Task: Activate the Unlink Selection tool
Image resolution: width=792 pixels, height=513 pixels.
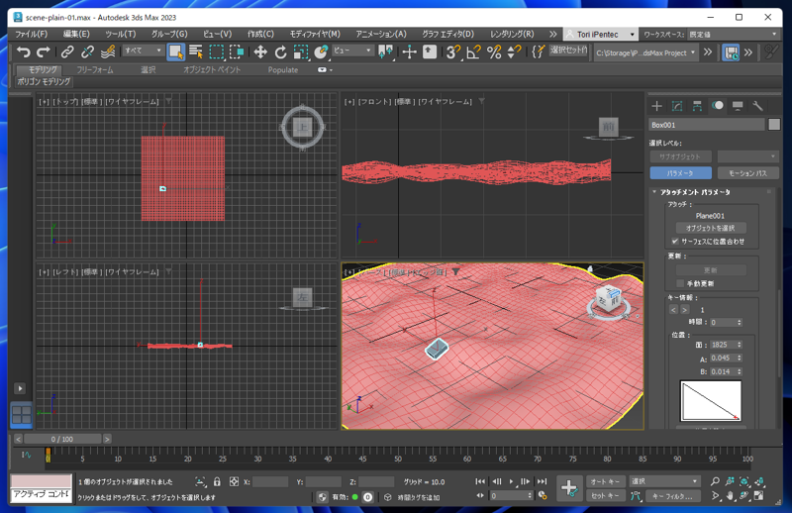Action: [x=87, y=51]
